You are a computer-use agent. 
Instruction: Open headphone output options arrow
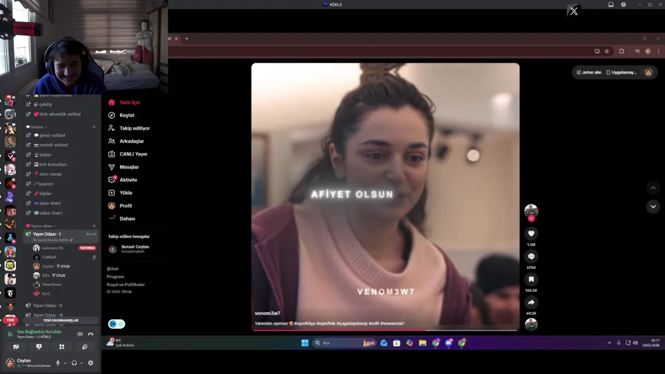tap(82, 363)
